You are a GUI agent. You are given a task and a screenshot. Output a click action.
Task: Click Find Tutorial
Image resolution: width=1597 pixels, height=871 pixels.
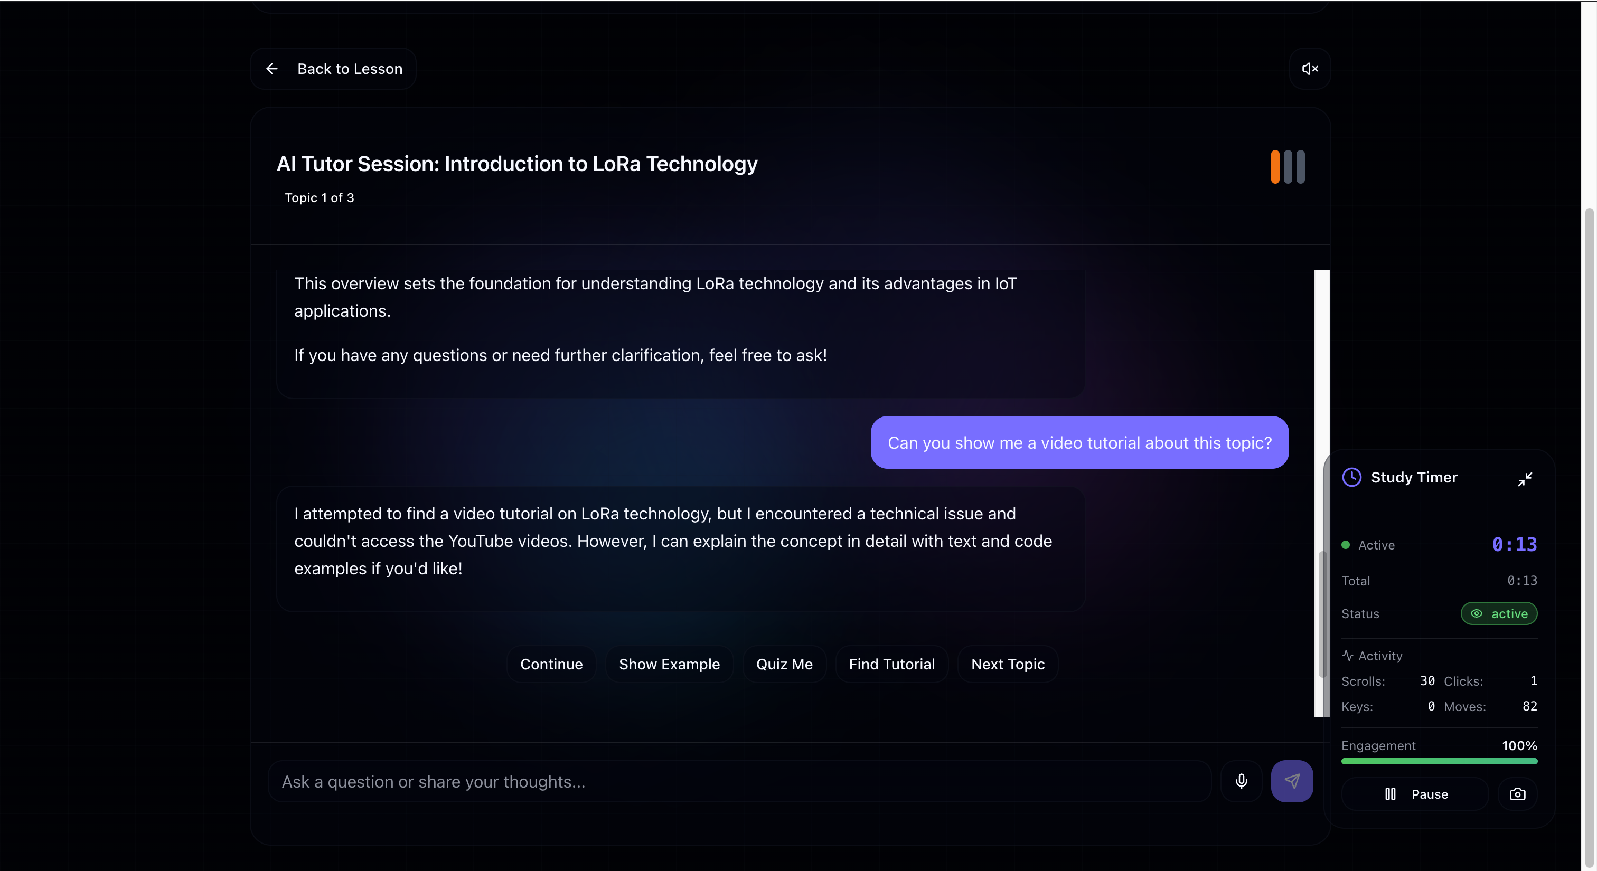pyautogui.click(x=891, y=664)
